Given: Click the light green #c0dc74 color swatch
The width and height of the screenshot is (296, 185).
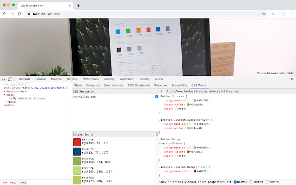Looking at the screenshot, I should tap(77, 171).
